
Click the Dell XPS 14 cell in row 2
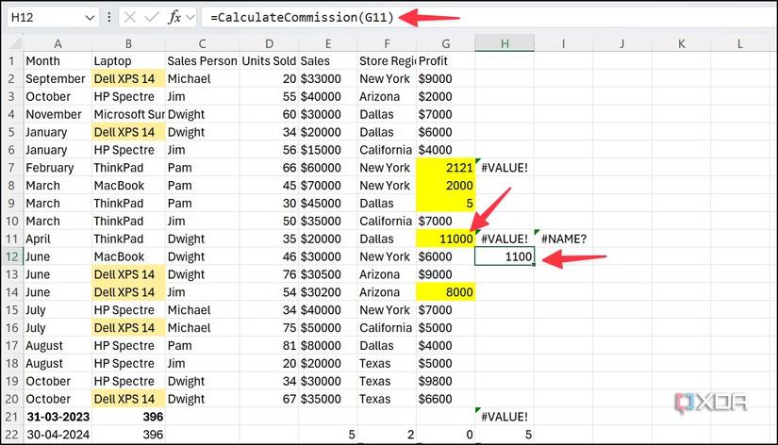(128, 79)
